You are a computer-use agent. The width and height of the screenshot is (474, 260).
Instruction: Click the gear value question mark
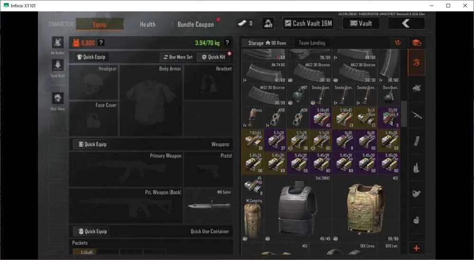click(101, 43)
